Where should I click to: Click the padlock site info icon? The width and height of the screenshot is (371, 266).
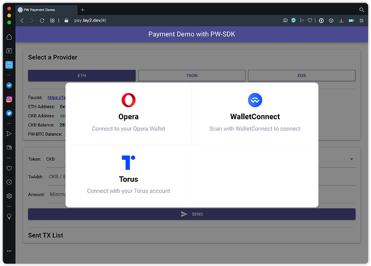[x=67, y=20]
